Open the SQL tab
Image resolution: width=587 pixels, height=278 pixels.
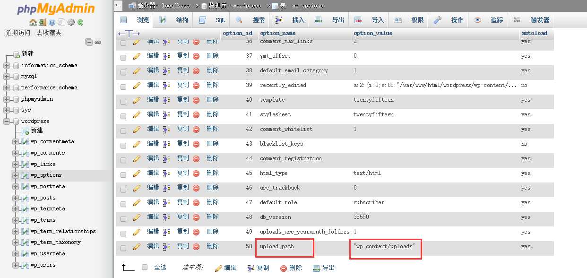click(x=212, y=20)
